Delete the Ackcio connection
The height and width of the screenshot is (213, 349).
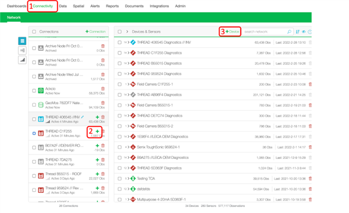(x=103, y=88)
